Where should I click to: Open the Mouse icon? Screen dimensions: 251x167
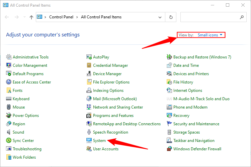(x=9, y=107)
